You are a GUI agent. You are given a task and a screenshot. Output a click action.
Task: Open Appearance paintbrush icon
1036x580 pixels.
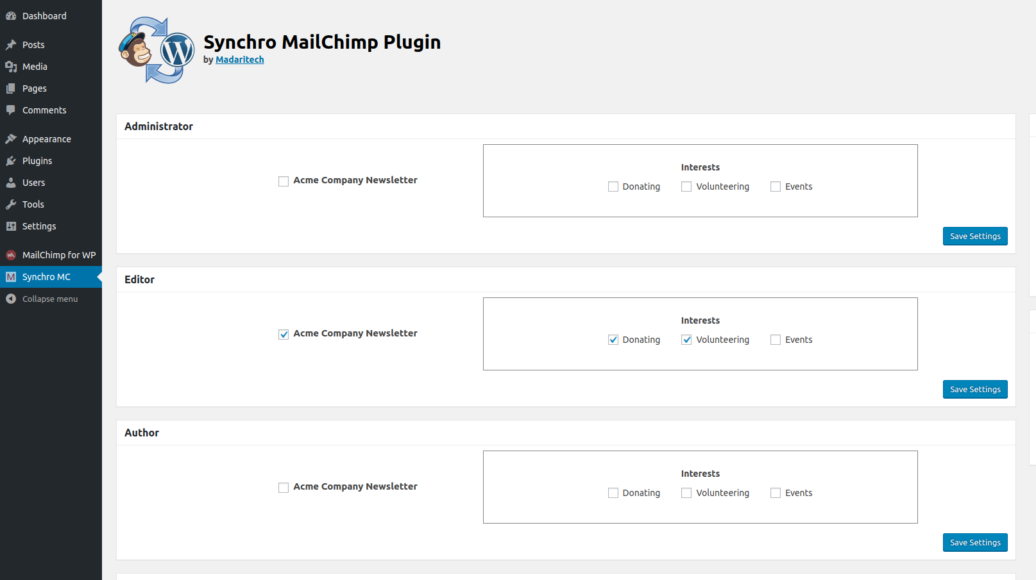(x=11, y=139)
